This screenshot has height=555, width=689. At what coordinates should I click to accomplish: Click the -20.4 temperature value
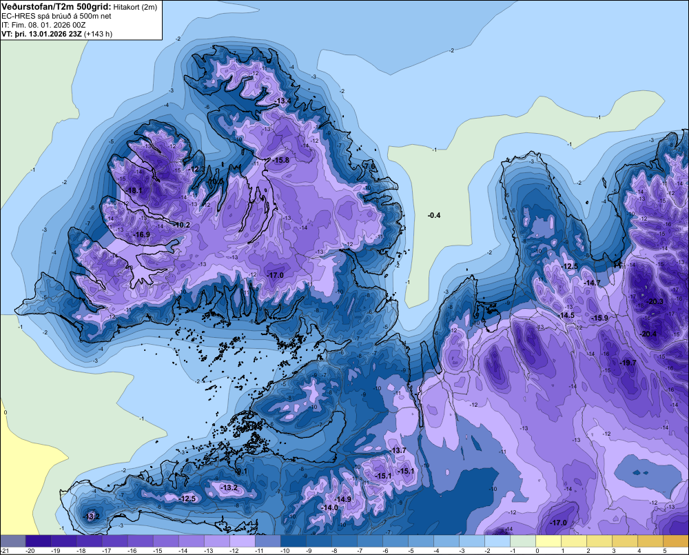pos(648,334)
